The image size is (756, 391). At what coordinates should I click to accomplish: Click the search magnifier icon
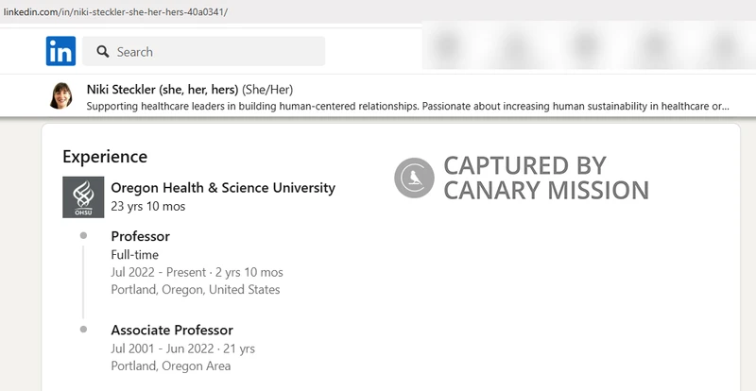click(x=101, y=52)
